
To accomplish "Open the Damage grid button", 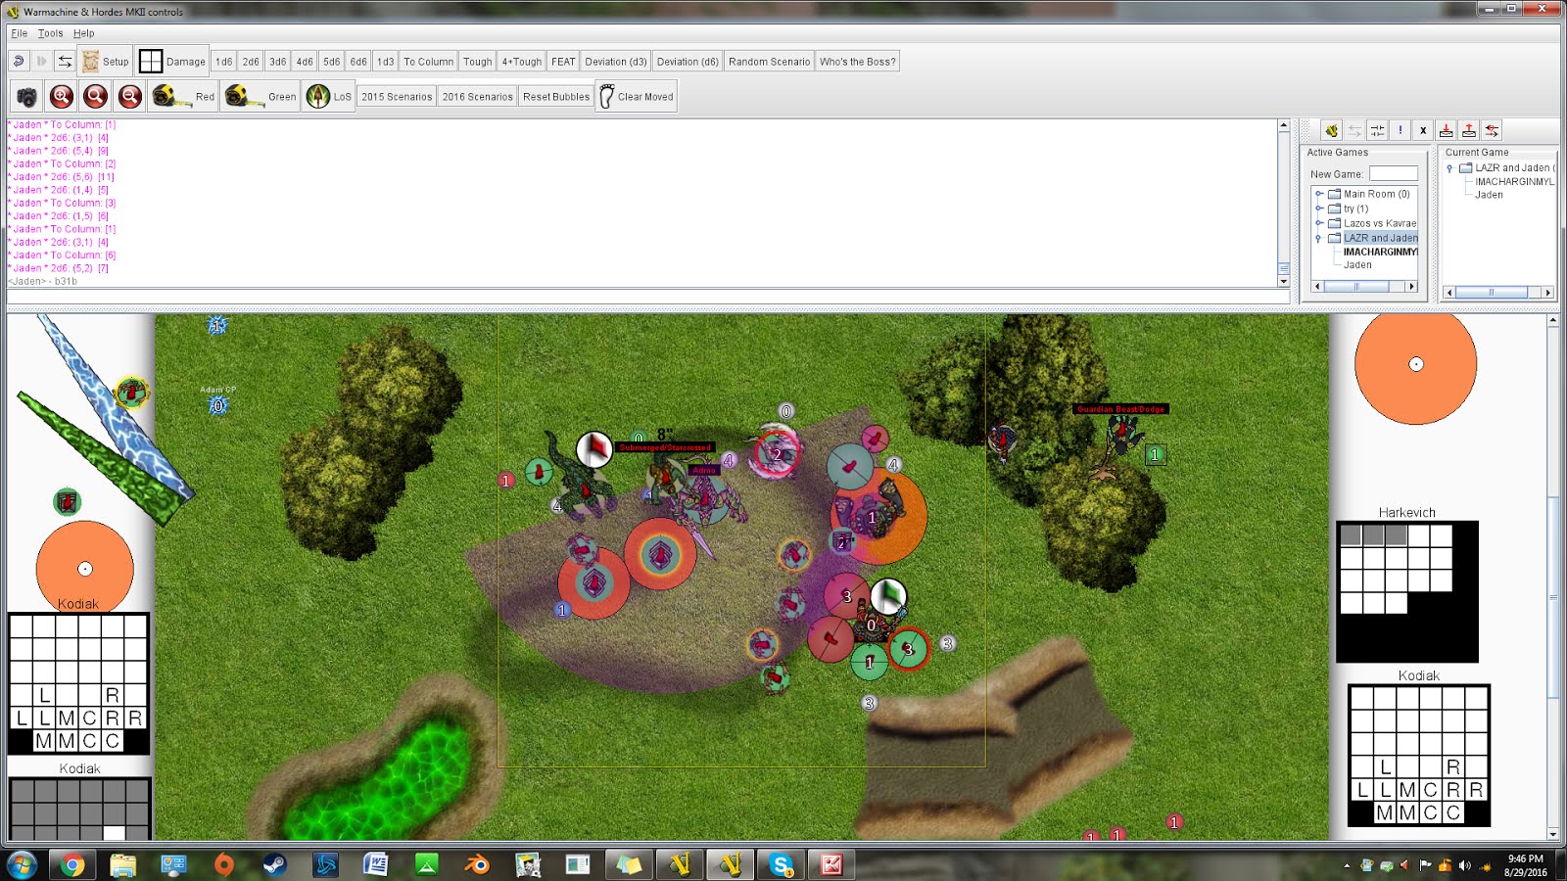I will tap(172, 61).
